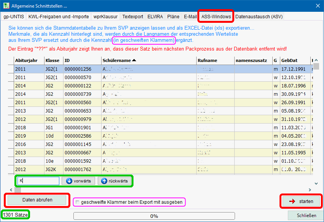The height and width of the screenshot is (222, 324).
Task: Switch to the gp-UNTIS tab
Action: (x=14, y=17)
